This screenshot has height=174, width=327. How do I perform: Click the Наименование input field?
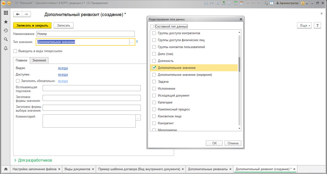(x=86, y=34)
